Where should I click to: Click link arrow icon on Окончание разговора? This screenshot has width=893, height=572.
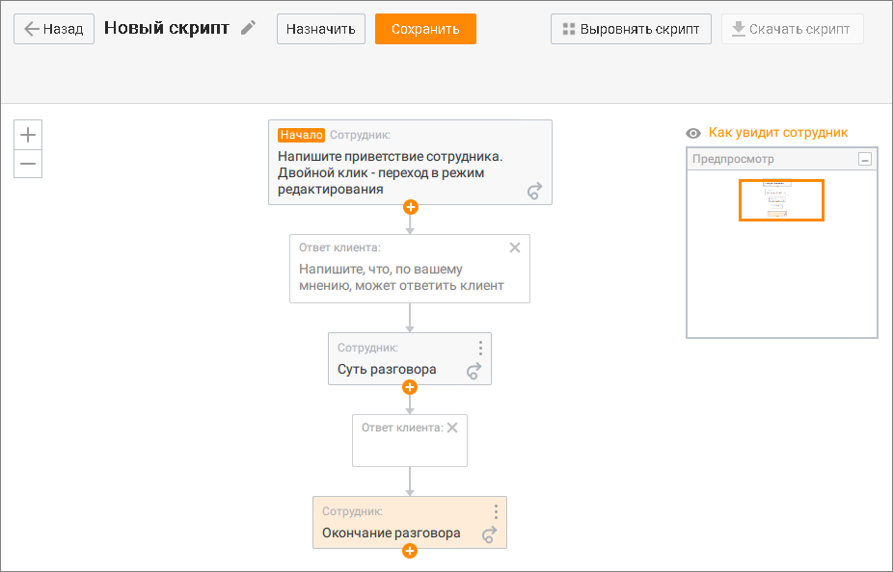[x=489, y=534]
